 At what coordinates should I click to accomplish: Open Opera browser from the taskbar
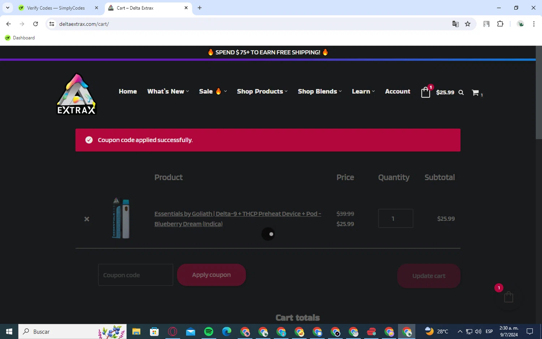(x=172, y=331)
